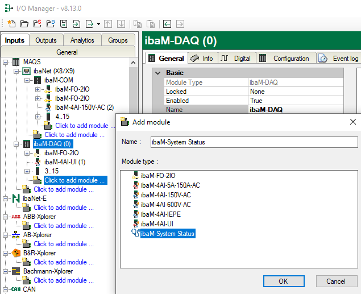Image resolution: width=361 pixels, height=294 pixels.
Task: Cancel the Add module dialog
Action: 335,281
